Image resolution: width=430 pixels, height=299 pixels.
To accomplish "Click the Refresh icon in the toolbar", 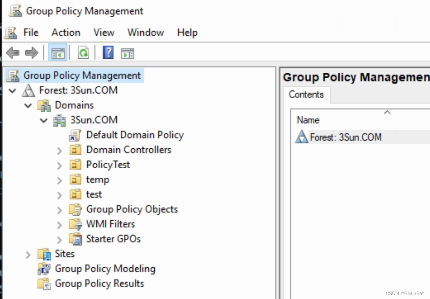I will [83, 52].
